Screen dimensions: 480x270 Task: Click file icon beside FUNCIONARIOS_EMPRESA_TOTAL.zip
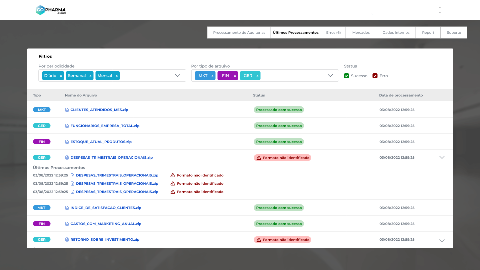[x=67, y=126]
